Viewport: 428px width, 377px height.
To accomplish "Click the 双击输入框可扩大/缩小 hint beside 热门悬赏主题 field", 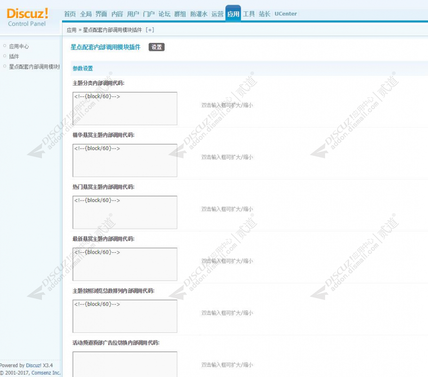I will [227, 209].
